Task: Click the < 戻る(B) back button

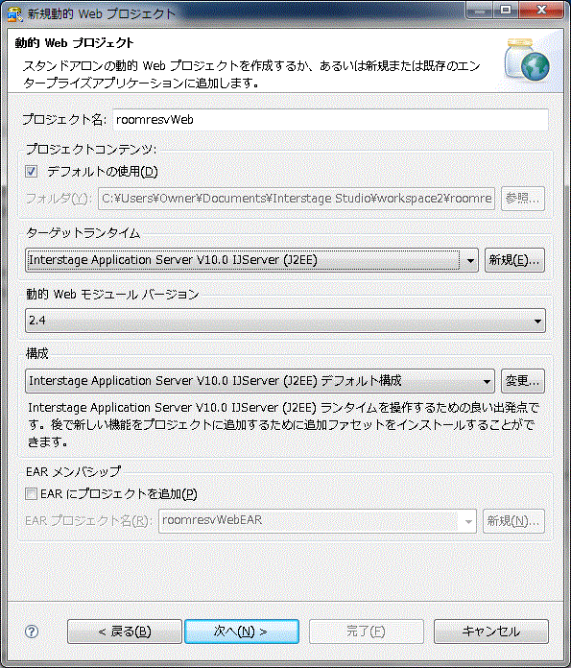Action: click(125, 632)
